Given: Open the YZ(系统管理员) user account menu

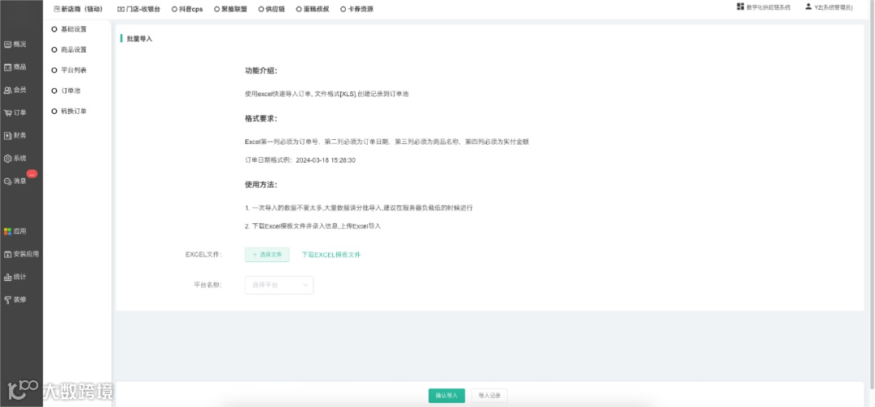Looking at the screenshot, I should [829, 7].
